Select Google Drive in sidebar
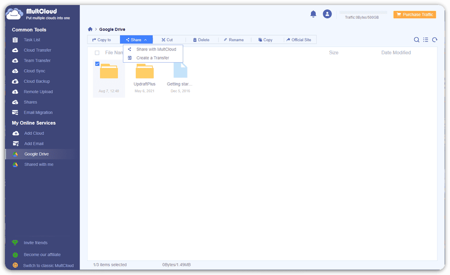 (x=36, y=154)
